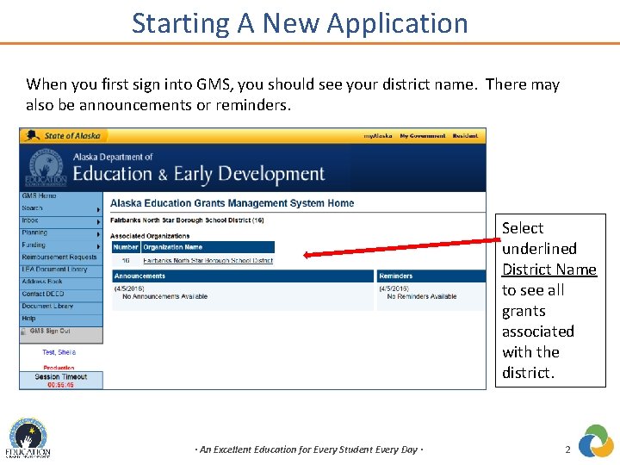This screenshot has width=620, height=465.
Task: Click the Organization Name column header
Action: (x=208, y=247)
